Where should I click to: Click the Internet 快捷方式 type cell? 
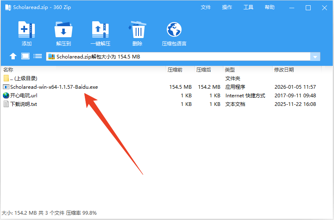[245, 95]
